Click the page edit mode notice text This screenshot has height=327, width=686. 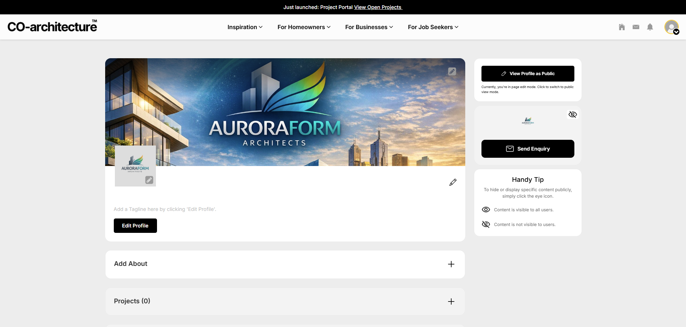(528, 89)
